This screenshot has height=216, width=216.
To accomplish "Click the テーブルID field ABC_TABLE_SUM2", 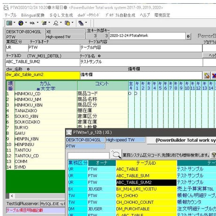I will pyautogui.click(x=43, y=62).
